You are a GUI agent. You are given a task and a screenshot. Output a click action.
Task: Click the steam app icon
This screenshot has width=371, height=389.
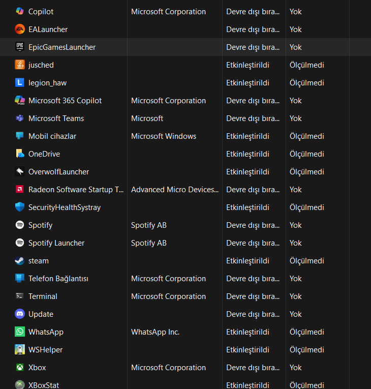click(x=20, y=261)
